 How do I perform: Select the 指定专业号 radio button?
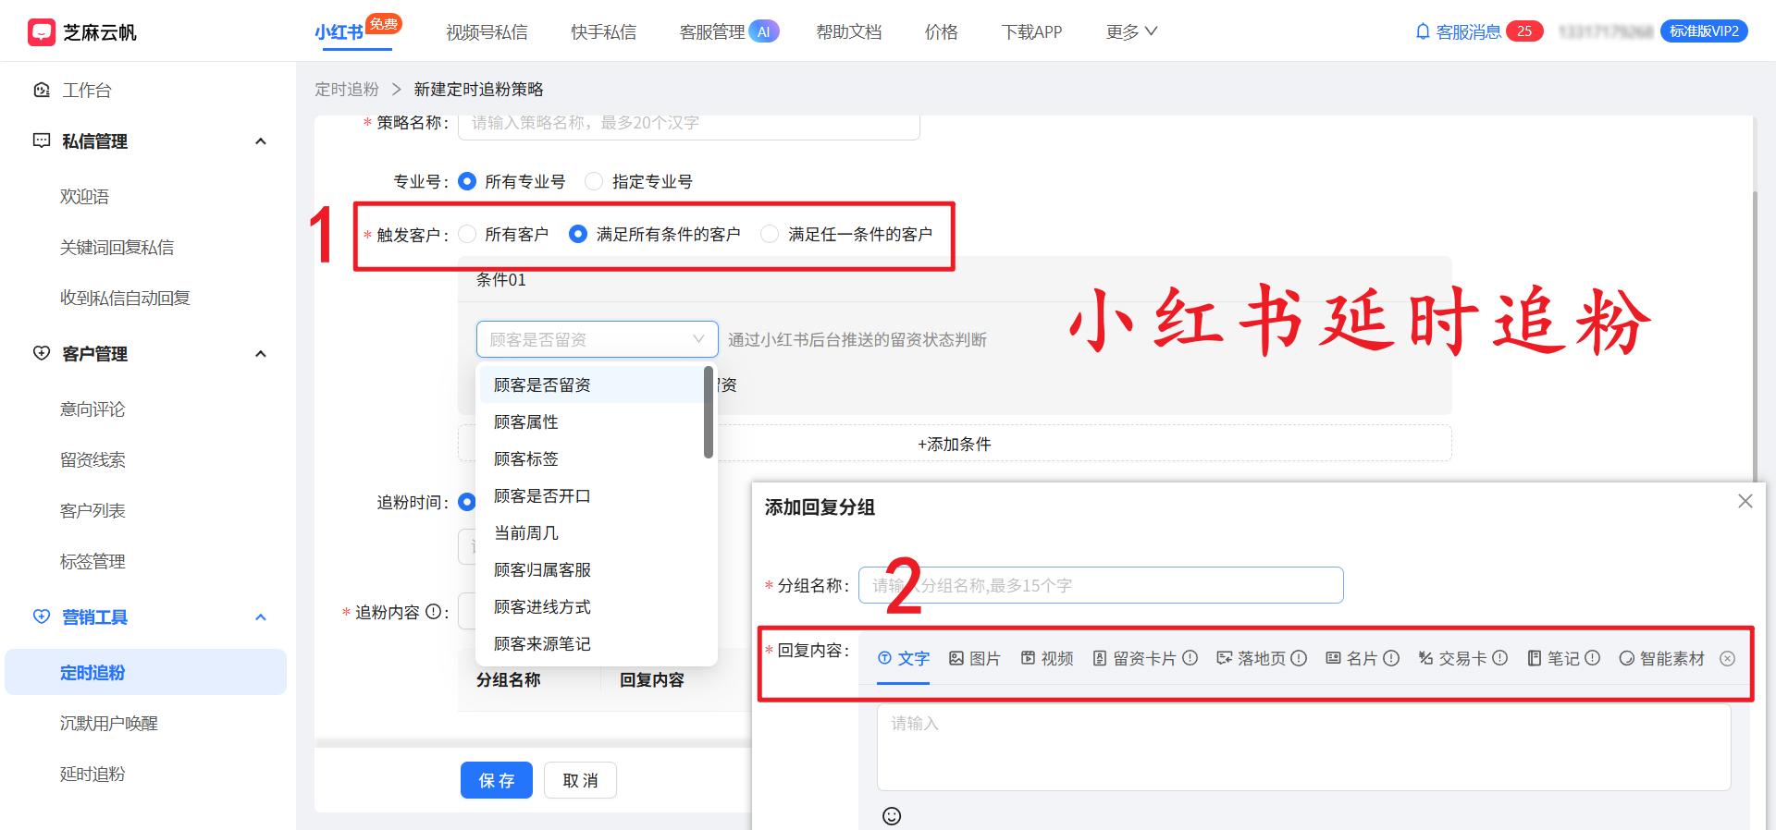coord(594,181)
